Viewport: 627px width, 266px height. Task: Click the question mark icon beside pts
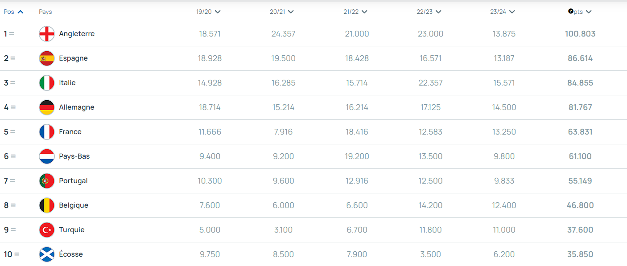(570, 12)
